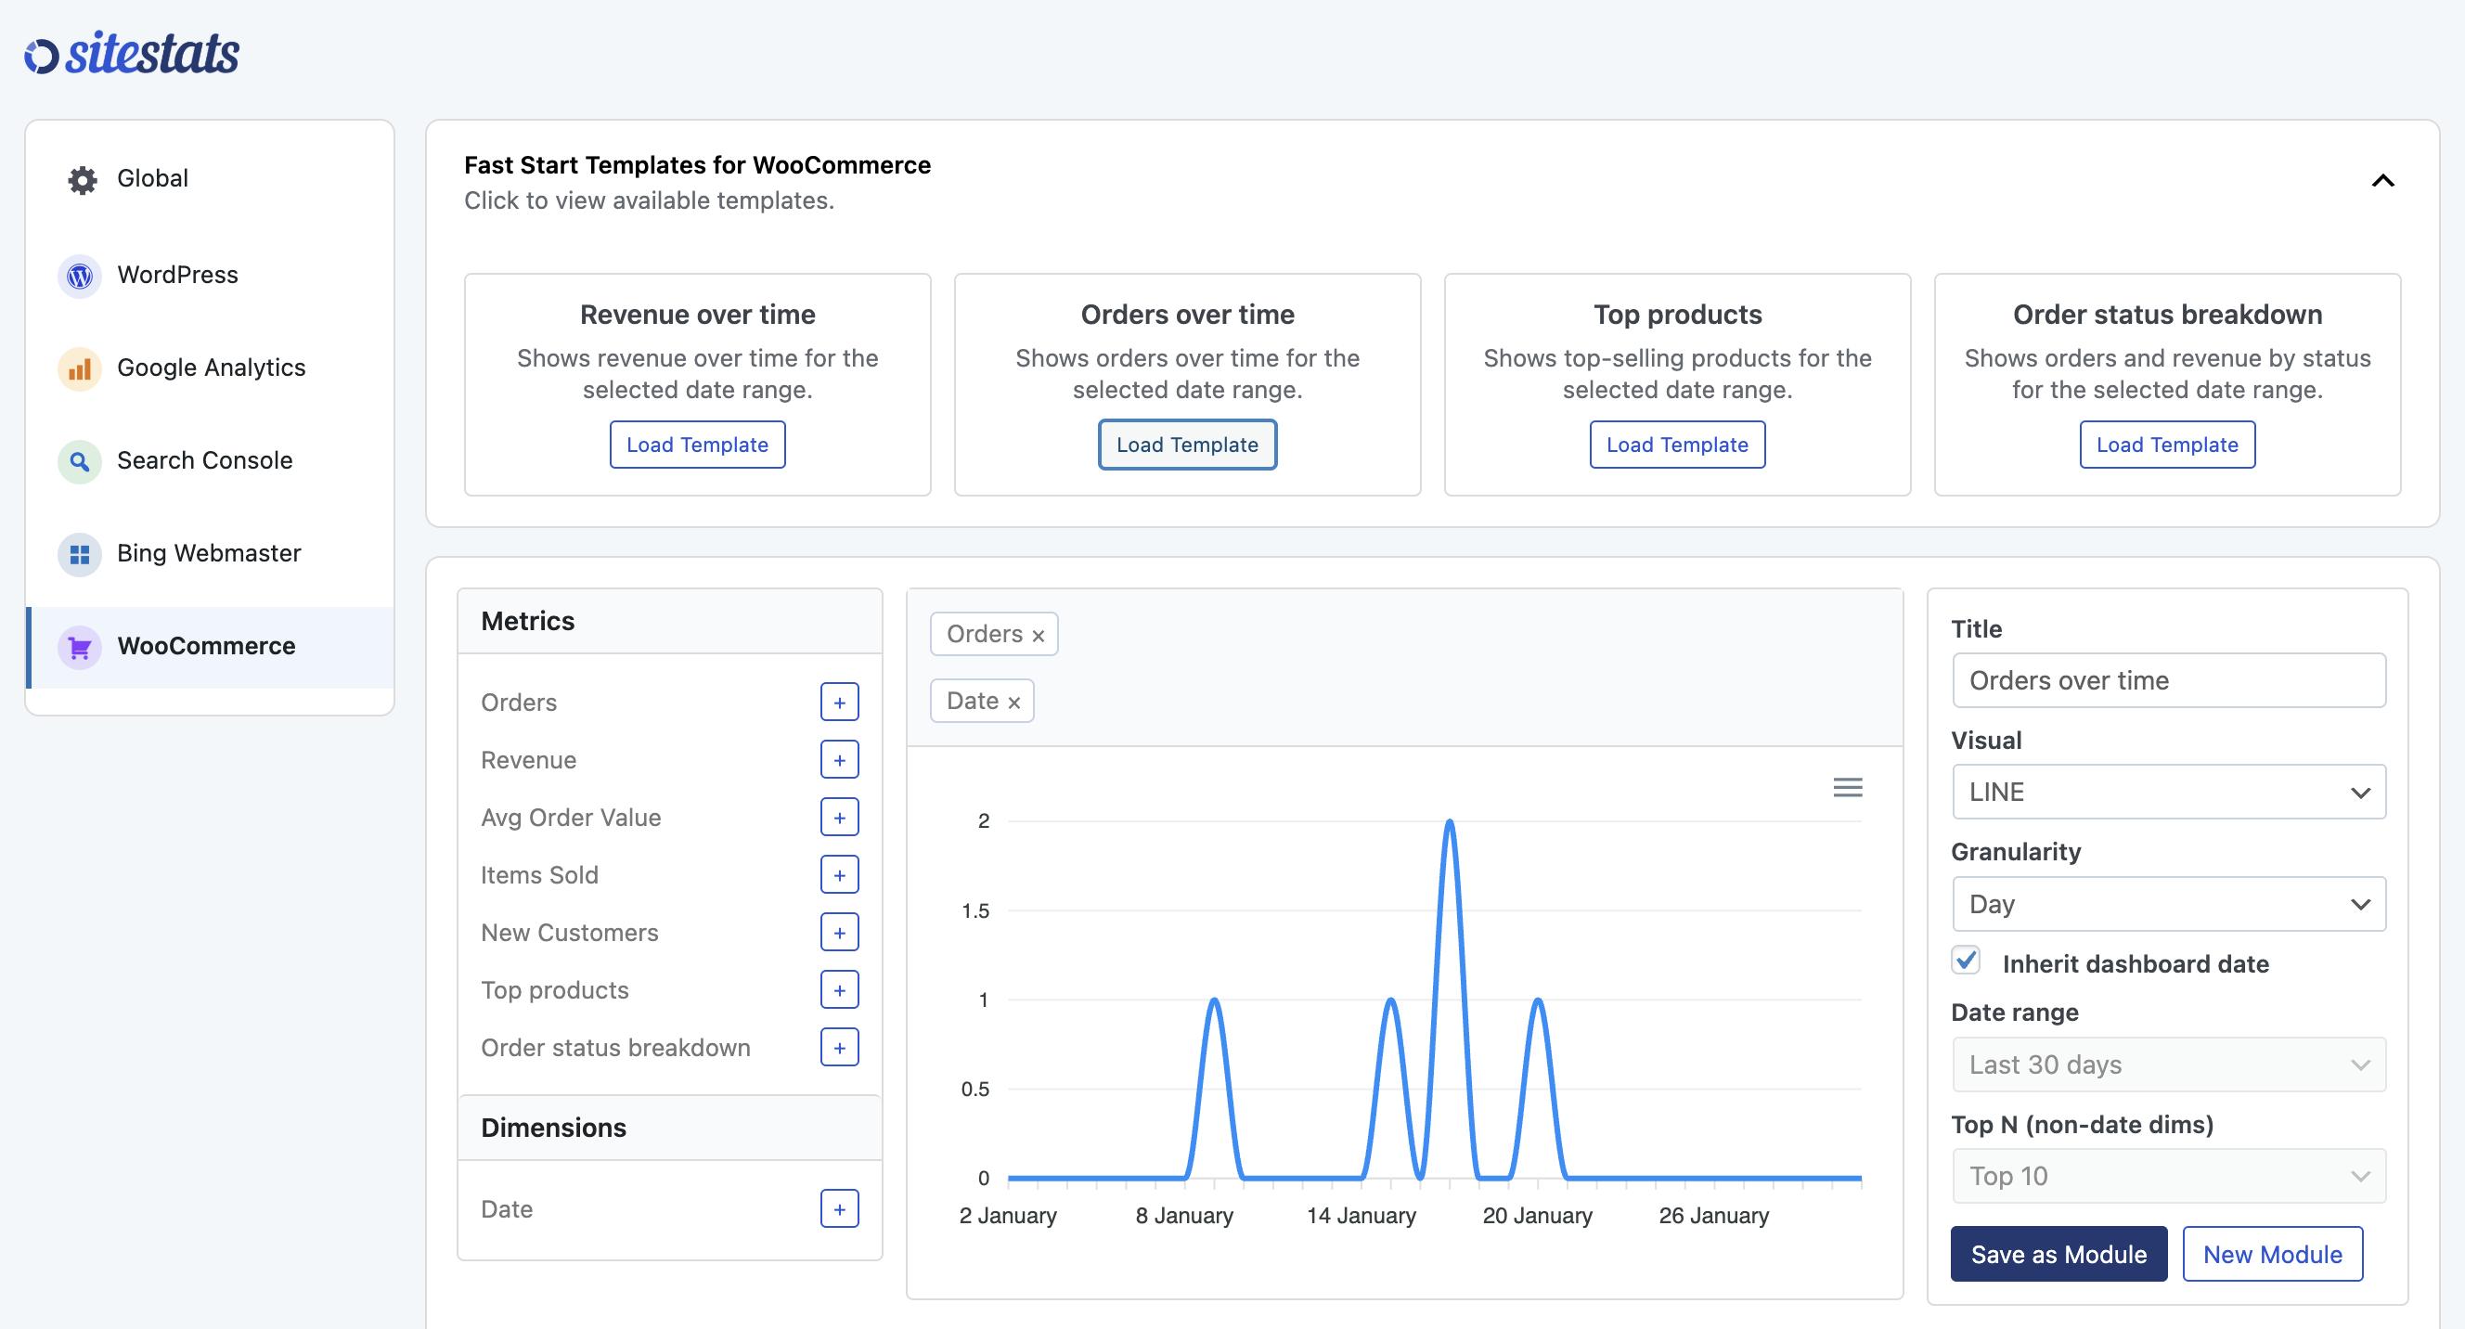The image size is (2465, 1329).
Task: Click the sitestats logo
Action: click(131, 52)
